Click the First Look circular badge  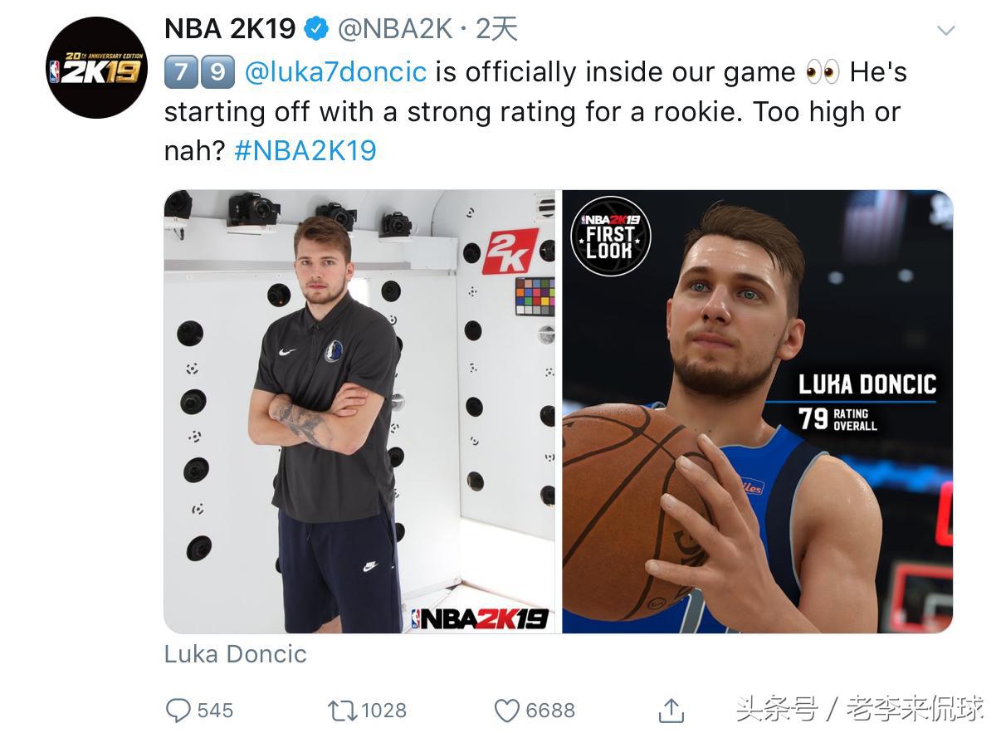pyautogui.click(x=611, y=237)
